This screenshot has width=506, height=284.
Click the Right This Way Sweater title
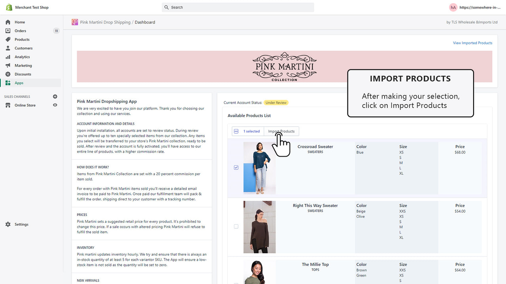[x=315, y=206]
